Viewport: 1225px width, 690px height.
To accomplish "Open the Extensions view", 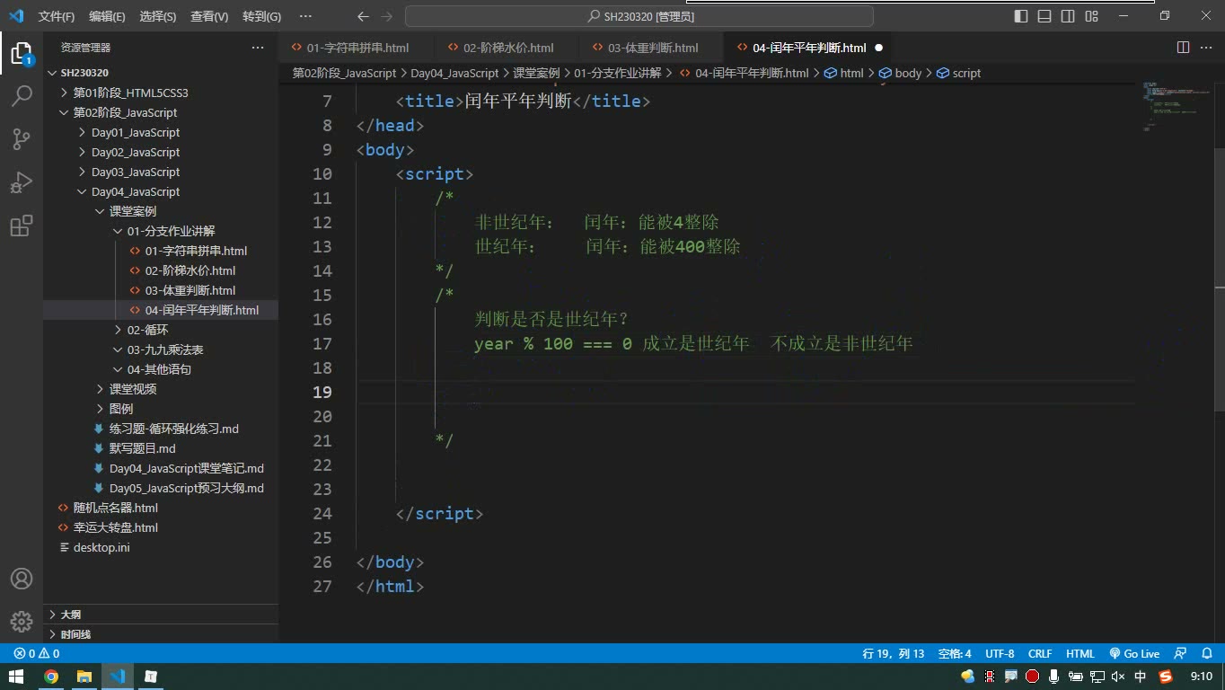I will (22, 225).
